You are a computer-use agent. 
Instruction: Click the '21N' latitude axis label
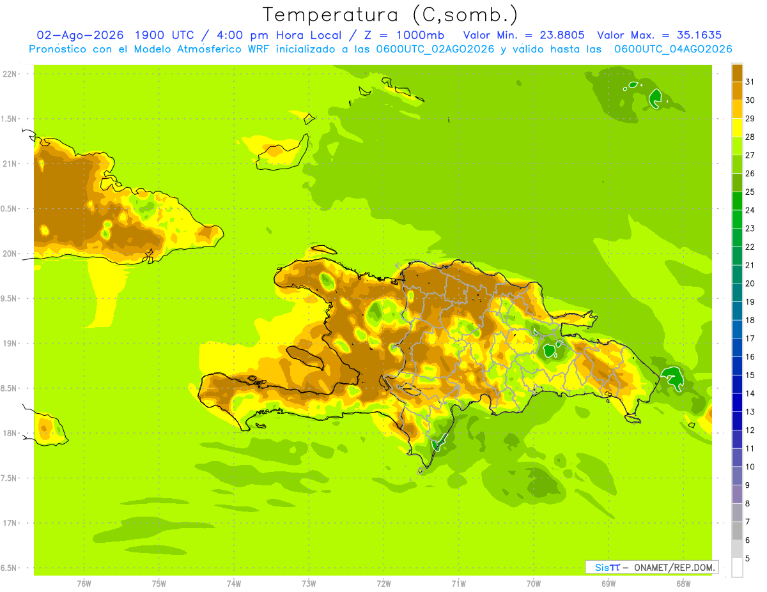[10, 164]
